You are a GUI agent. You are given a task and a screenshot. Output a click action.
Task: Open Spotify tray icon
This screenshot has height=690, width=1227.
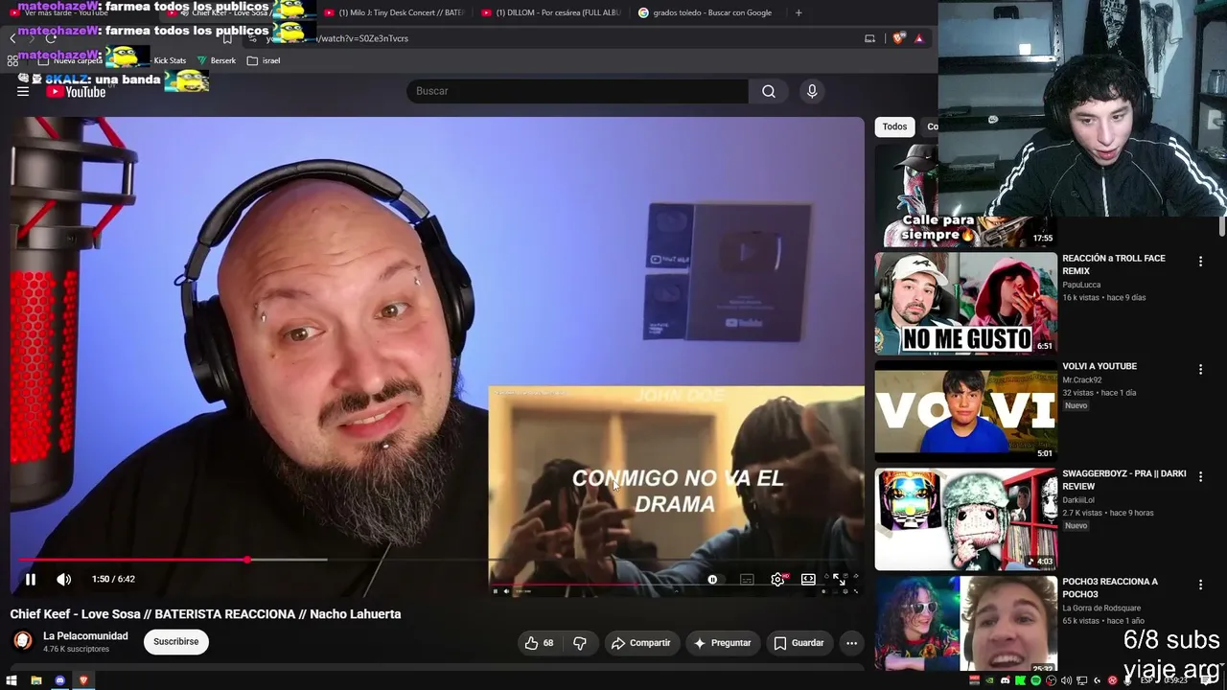pyautogui.click(x=1035, y=680)
